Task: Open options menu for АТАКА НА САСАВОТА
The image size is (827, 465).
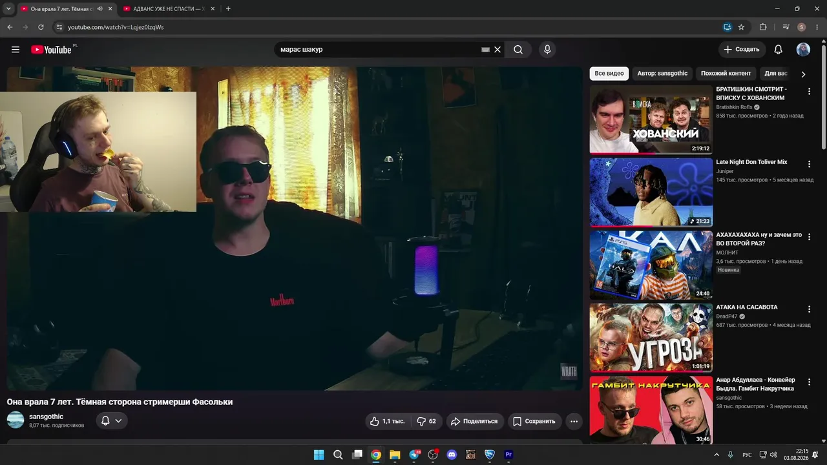Action: [809, 309]
